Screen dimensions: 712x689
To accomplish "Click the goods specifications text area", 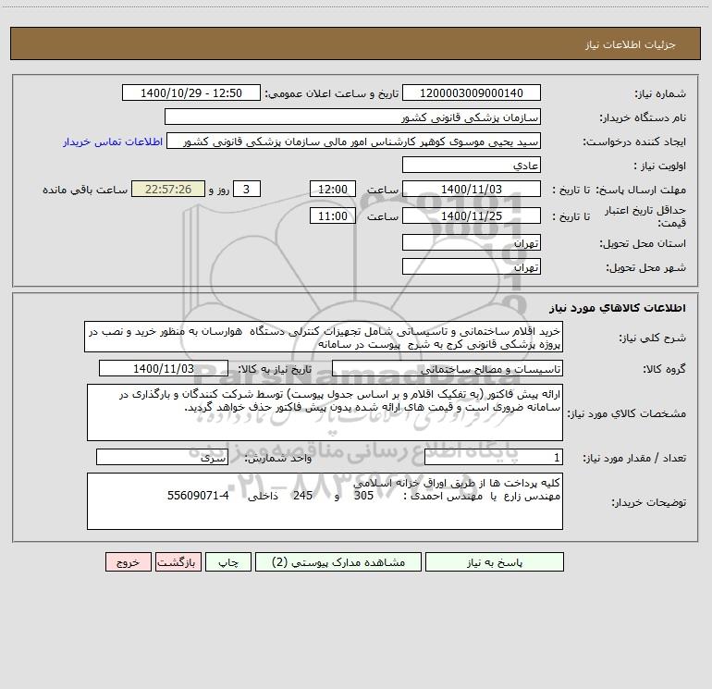I will [x=325, y=412].
